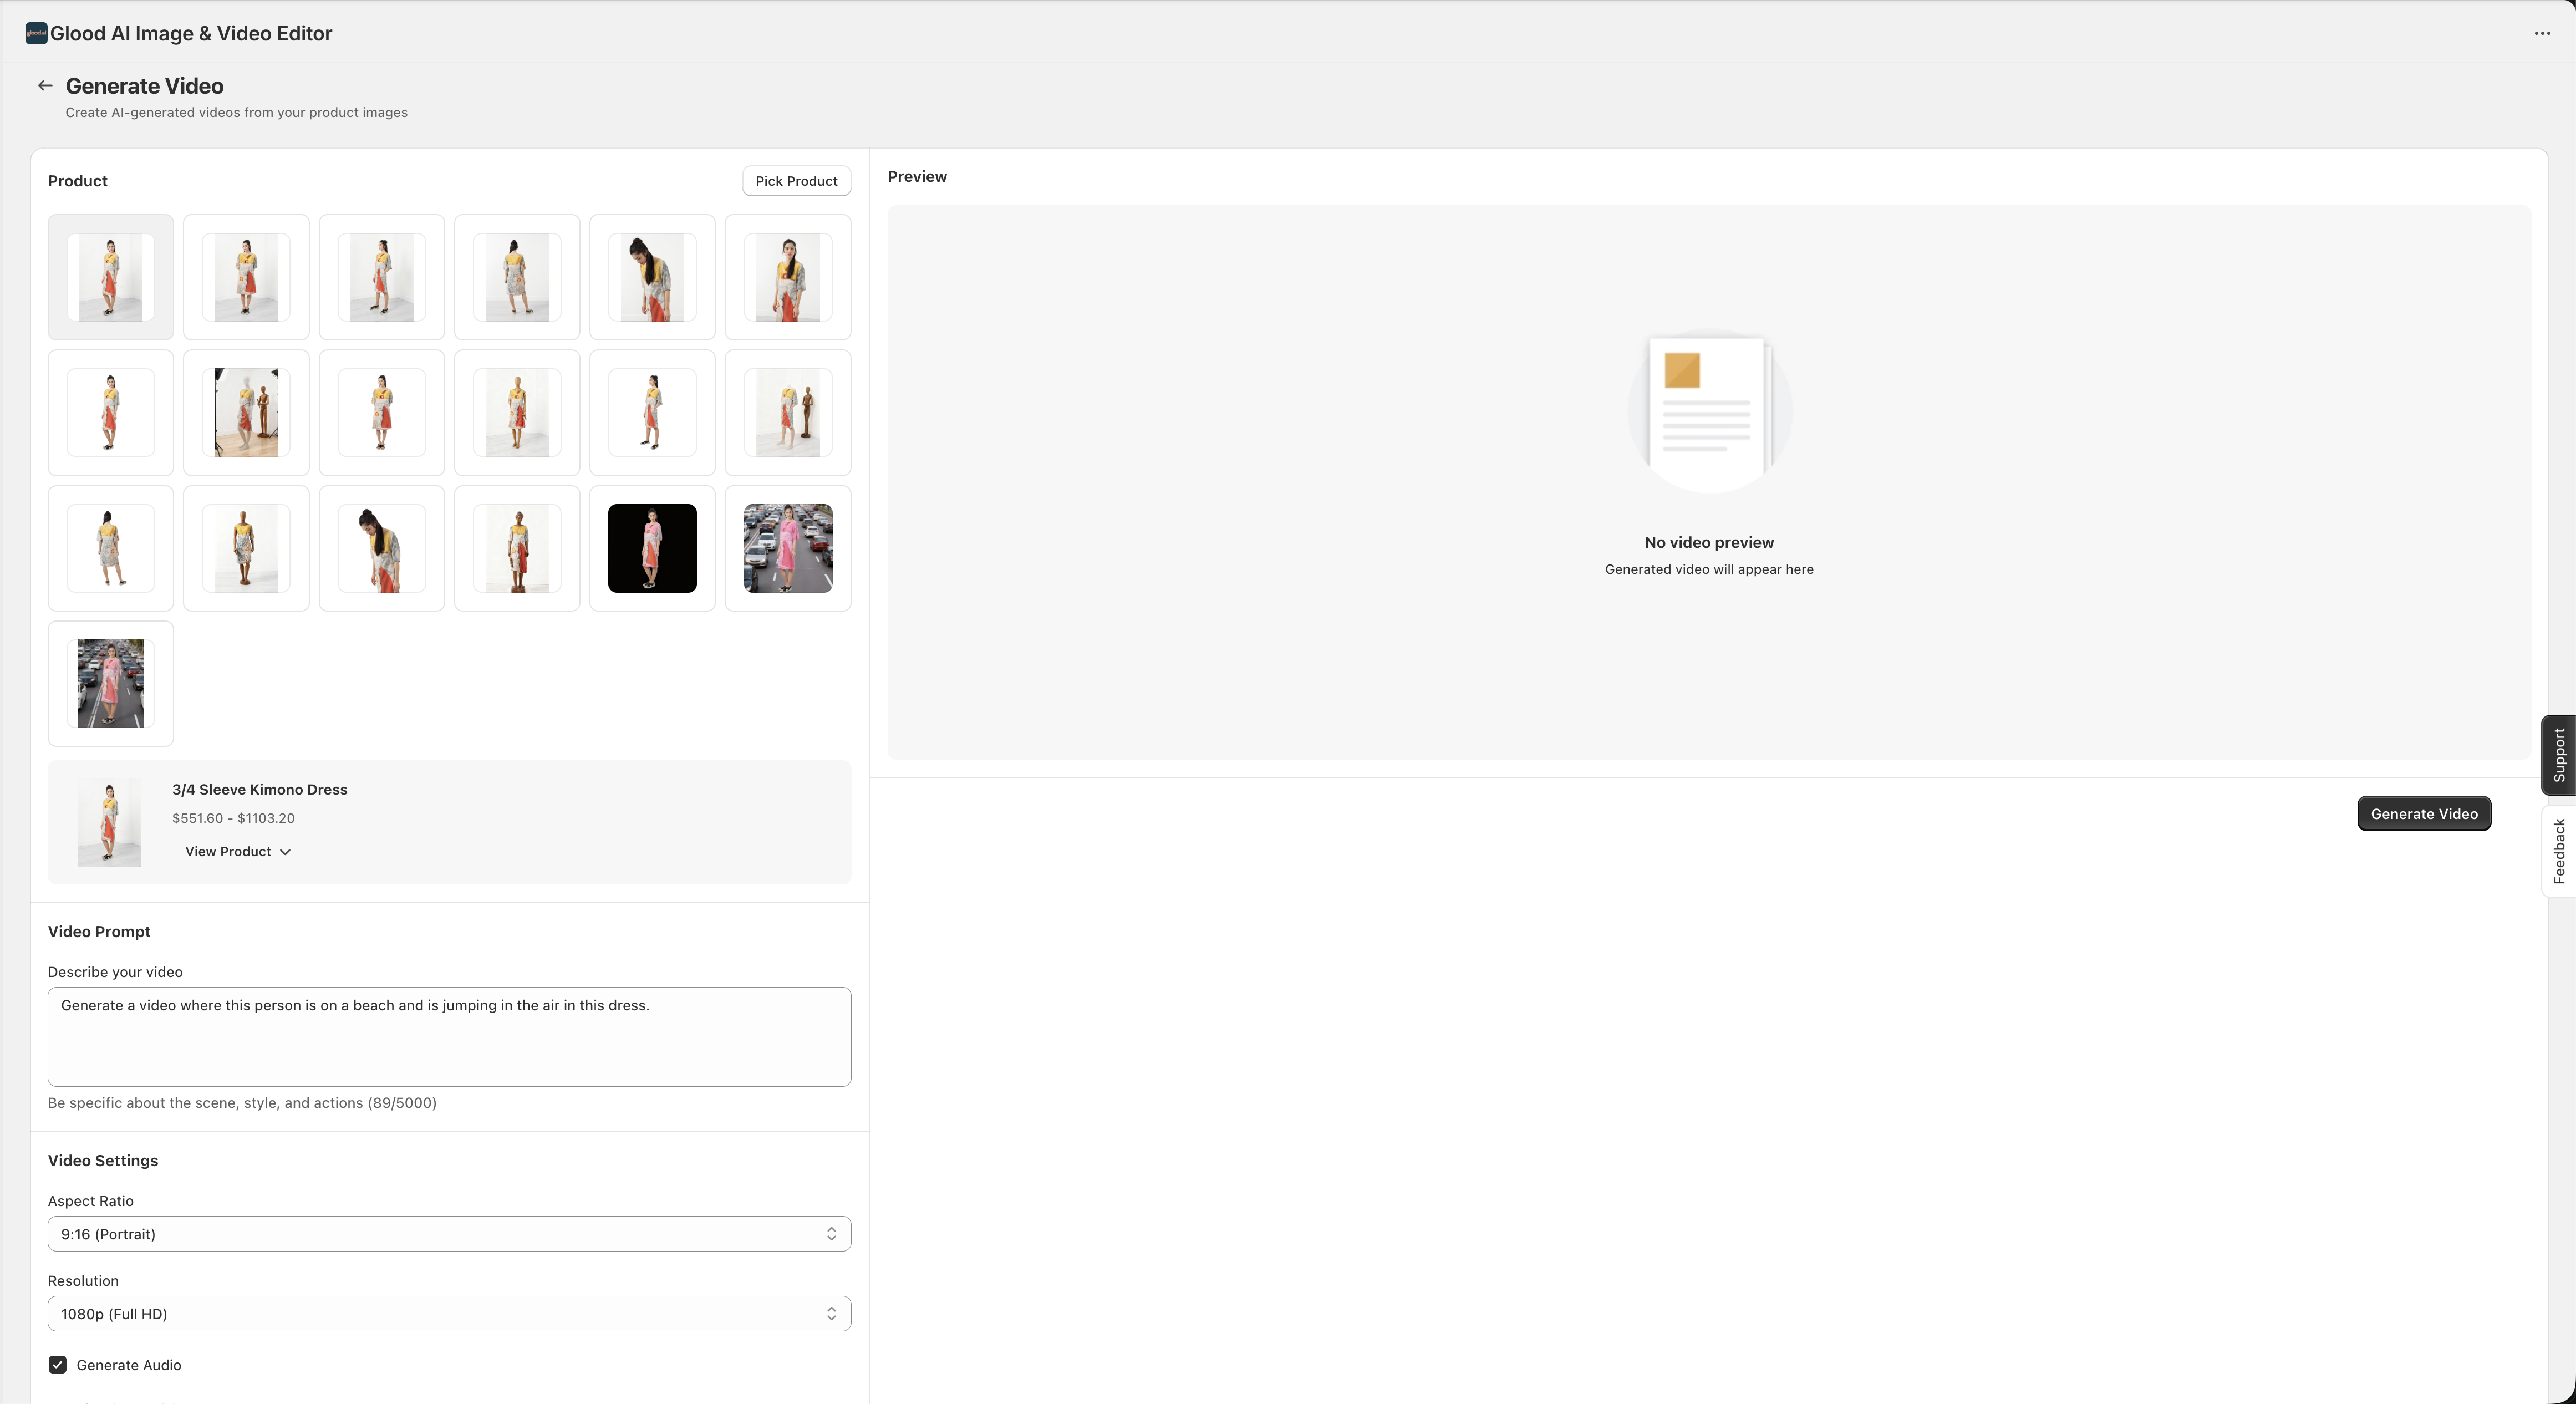Click the Glood app logo icon
The width and height of the screenshot is (2576, 1404).
(36, 33)
